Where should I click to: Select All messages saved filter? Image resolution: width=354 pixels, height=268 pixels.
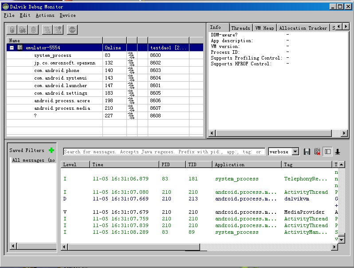[33, 160]
